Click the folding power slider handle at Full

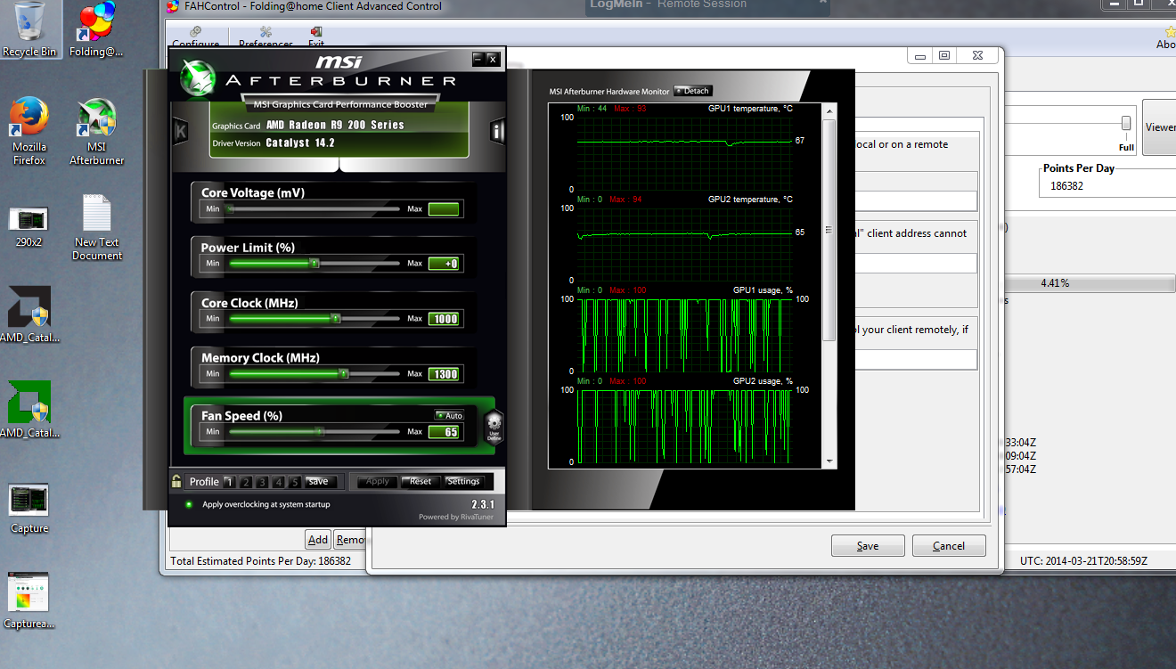pyautogui.click(x=1126, y=123)
